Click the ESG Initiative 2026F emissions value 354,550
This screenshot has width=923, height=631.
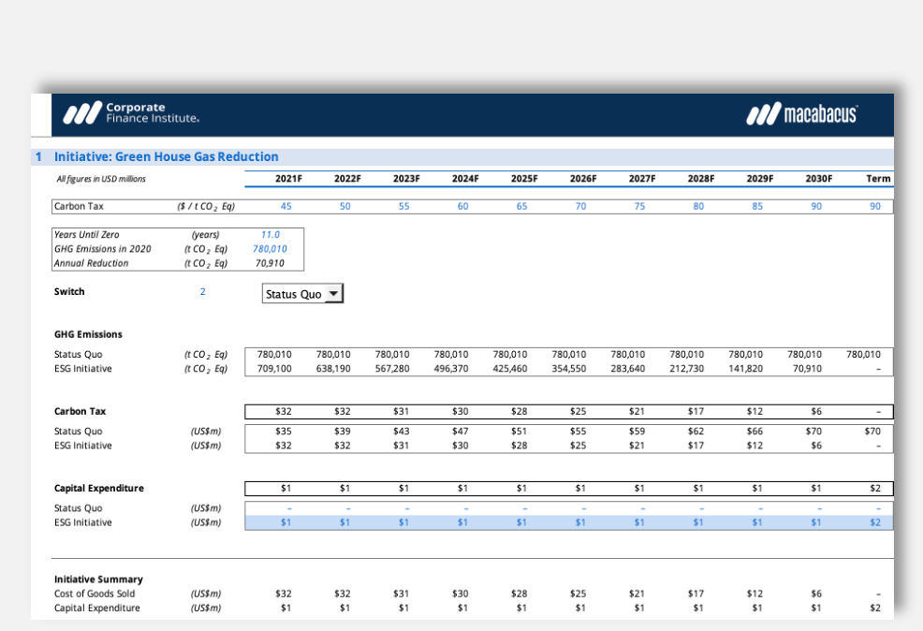(x=568, y=369)
